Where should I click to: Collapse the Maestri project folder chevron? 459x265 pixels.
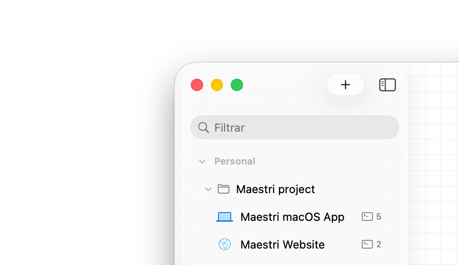(x=208, y=189)
